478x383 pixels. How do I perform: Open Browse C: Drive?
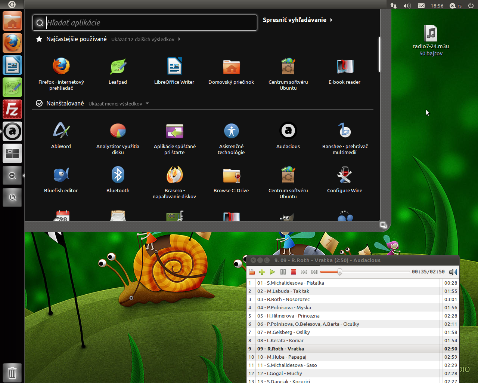[231, 180]
